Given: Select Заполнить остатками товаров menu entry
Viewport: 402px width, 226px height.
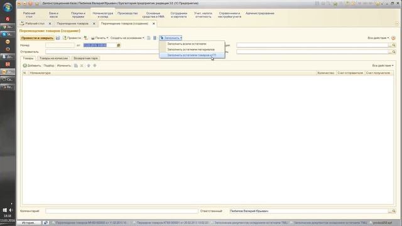Looking at the screenshot, I should [192, 55].
